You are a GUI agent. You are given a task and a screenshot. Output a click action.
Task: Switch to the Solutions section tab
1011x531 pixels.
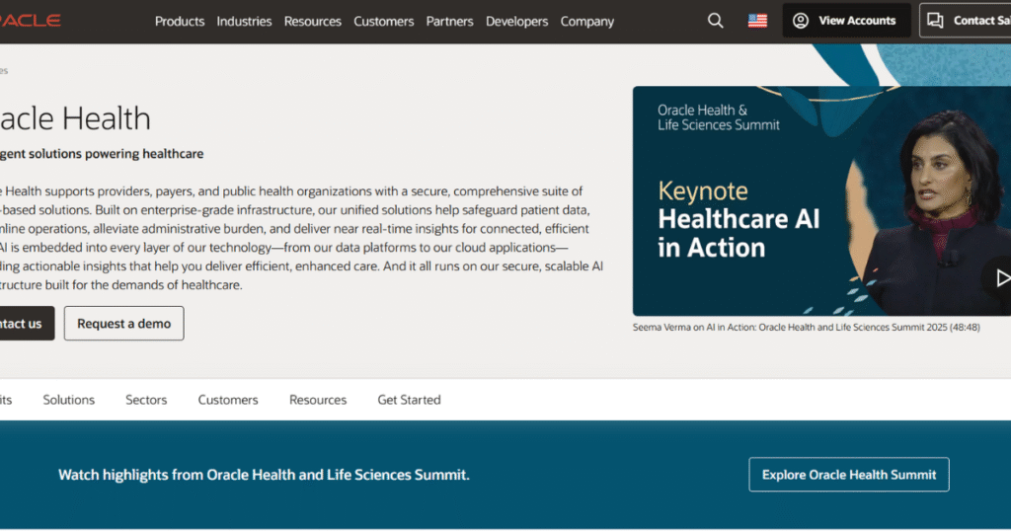click(x=69, y=400)
